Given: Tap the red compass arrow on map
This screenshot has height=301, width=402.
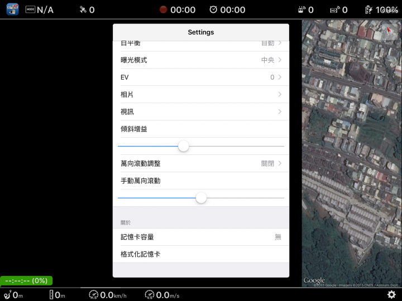Looking at the screenshot, I should 389,30.
